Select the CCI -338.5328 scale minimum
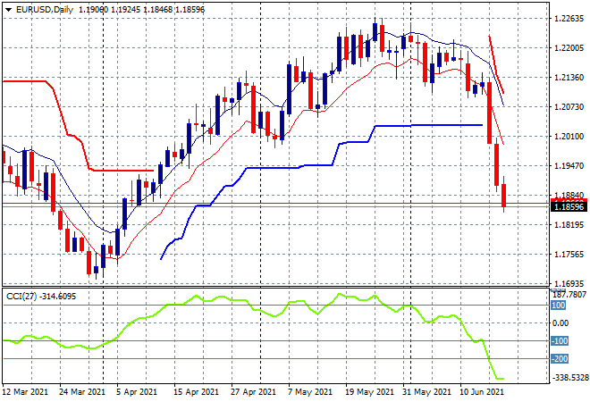 tap(569, 377)
